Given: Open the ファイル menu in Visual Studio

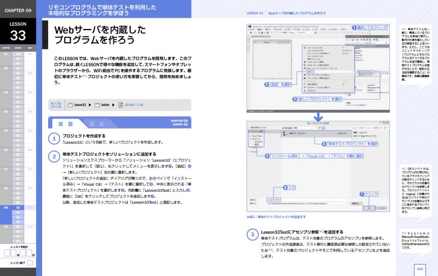Looking at the screenshot, I should tap(251, 30).
